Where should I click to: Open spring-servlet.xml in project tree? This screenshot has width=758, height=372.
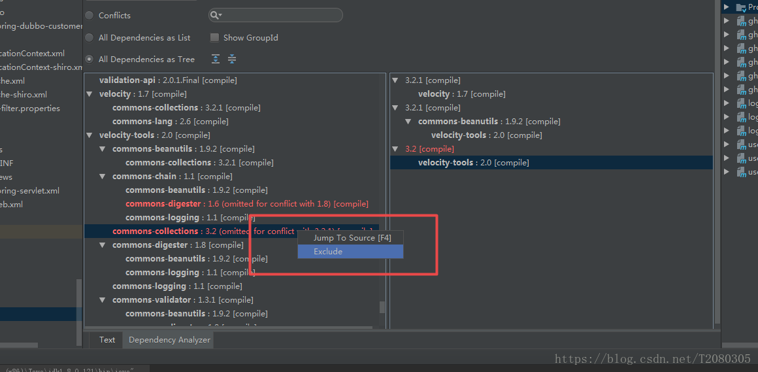coord(29,191)
